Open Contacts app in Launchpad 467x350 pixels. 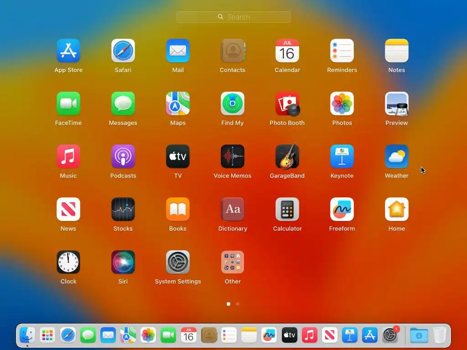pos(233,51)
